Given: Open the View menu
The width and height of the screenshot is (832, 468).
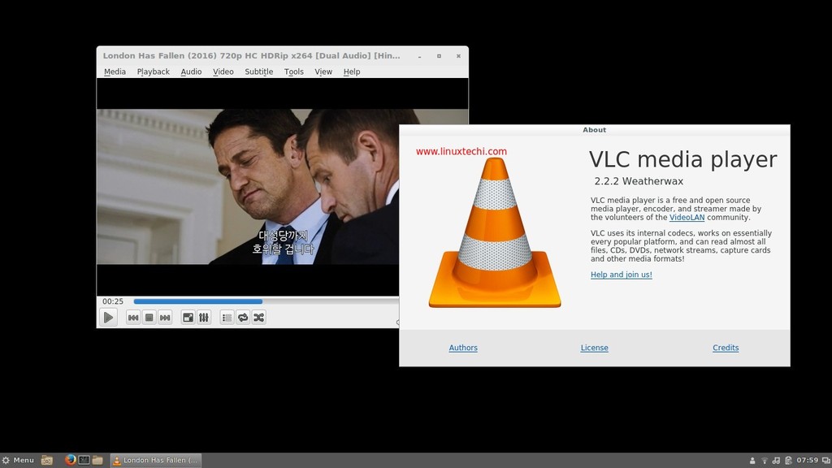Looking at the screenshot, I should [x=323, y=71].
